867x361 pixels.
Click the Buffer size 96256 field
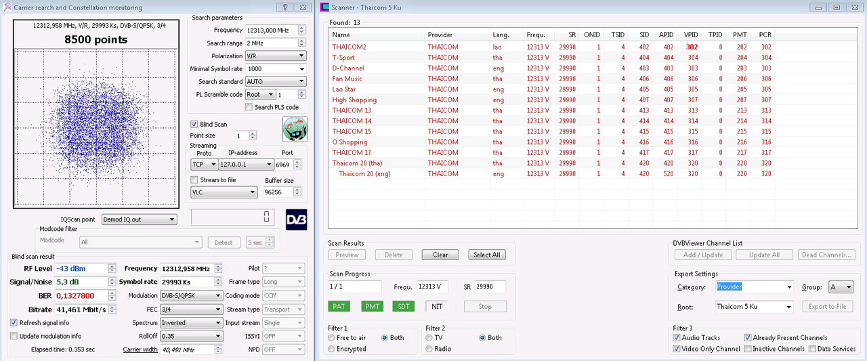click(x=278, y=192)
